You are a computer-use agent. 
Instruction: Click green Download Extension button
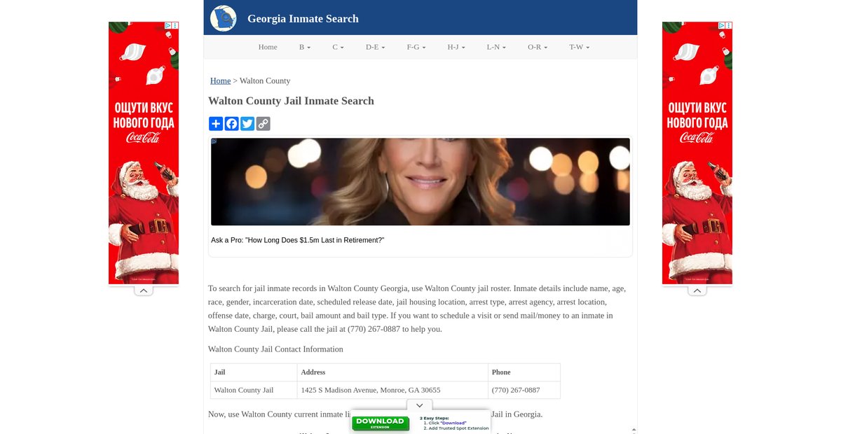pos(381,423)
